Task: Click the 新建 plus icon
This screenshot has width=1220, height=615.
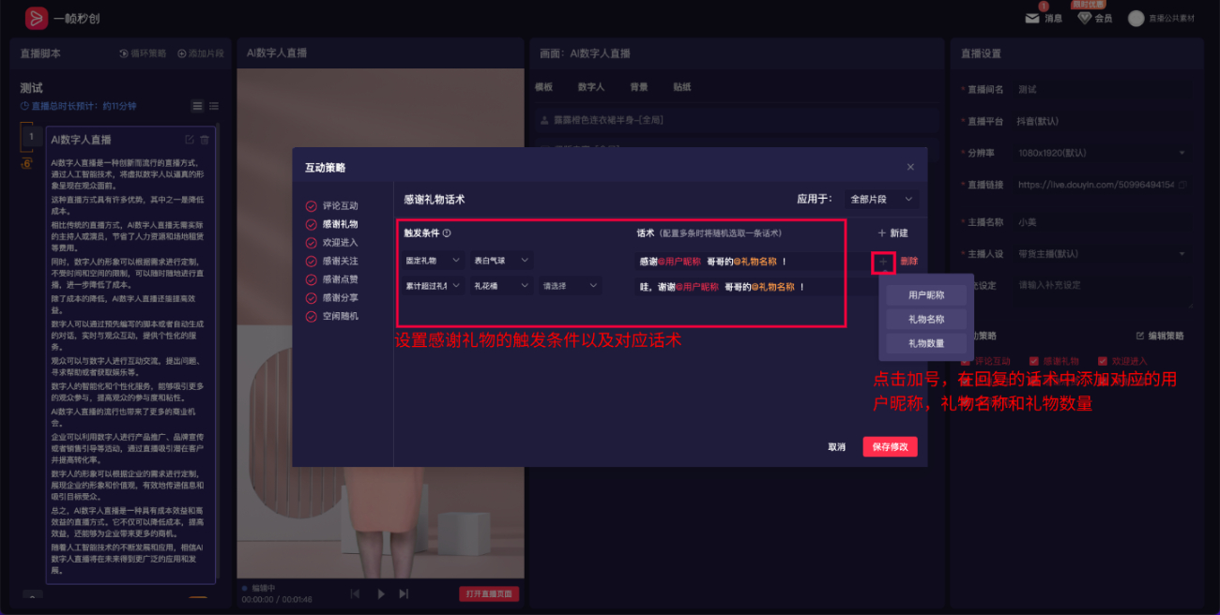Action: point(882,233)
